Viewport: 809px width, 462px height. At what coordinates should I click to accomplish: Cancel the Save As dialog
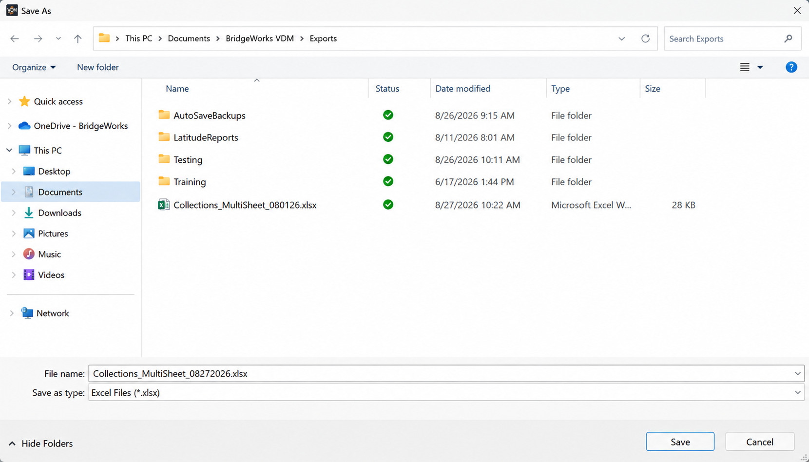(x=760, y=442)
